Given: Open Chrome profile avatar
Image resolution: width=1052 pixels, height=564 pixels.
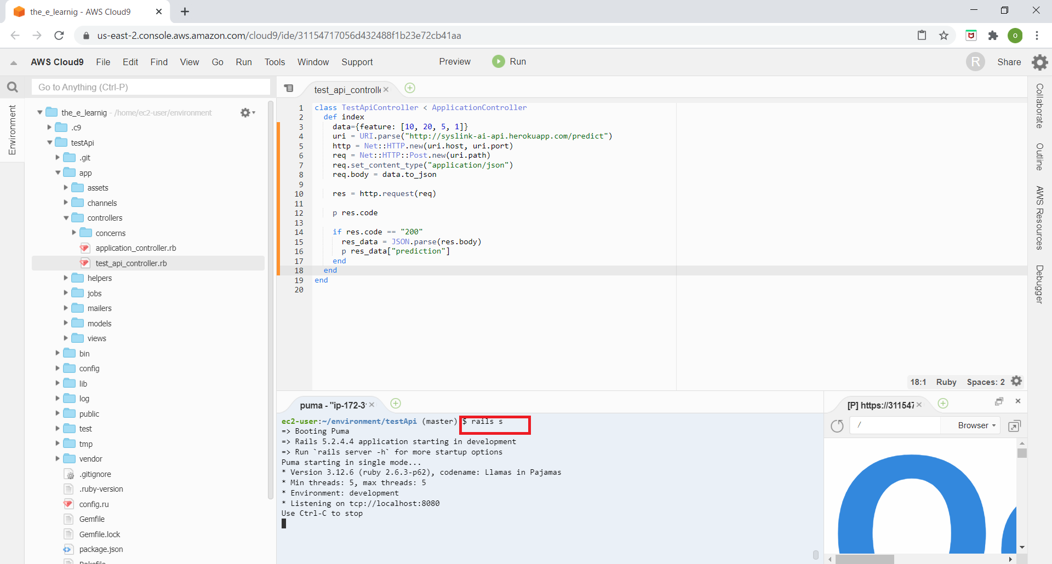Looking at the screenshot, I should 1015,36.
